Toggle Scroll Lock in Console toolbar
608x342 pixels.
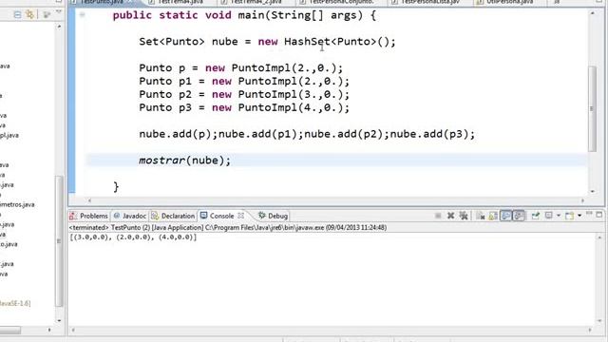coord(493,216)
